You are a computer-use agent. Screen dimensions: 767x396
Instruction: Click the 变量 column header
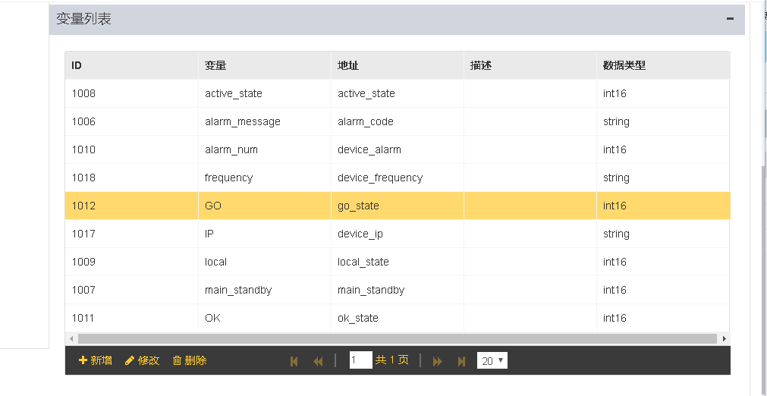click(x=265, y=65)
